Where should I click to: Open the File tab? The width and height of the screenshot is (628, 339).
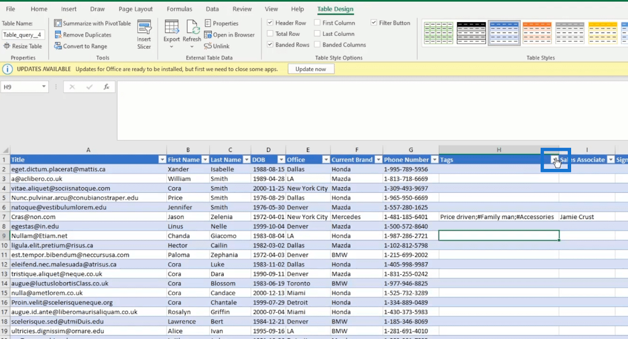coord(10,9)
